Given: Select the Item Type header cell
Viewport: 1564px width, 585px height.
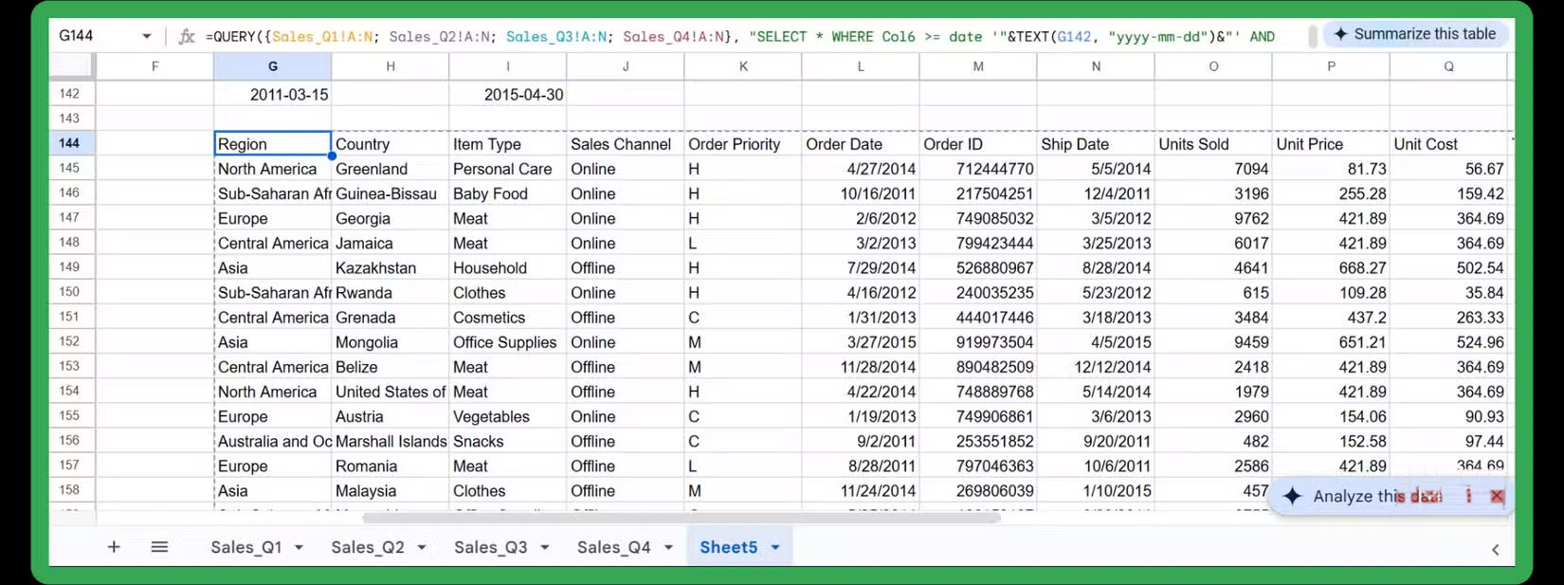Looking at the screenshot, I should click(508, 144).
